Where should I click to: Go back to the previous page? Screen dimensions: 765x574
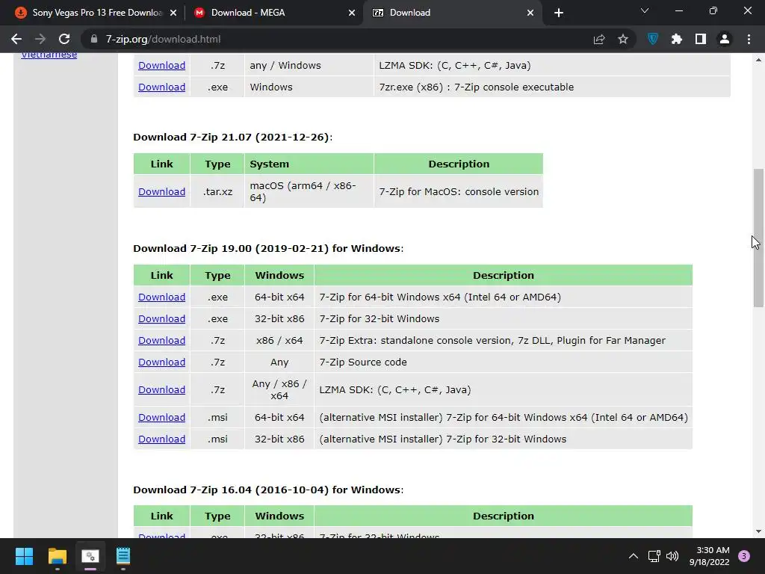16,39
